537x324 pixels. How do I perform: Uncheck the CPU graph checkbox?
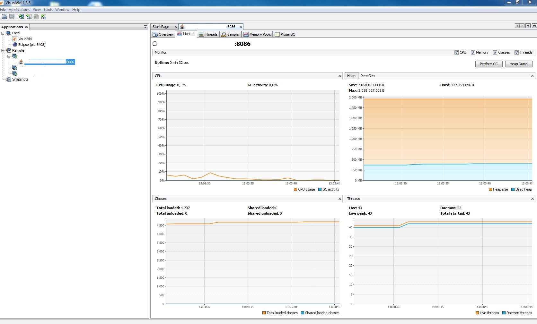click(456, 53)
